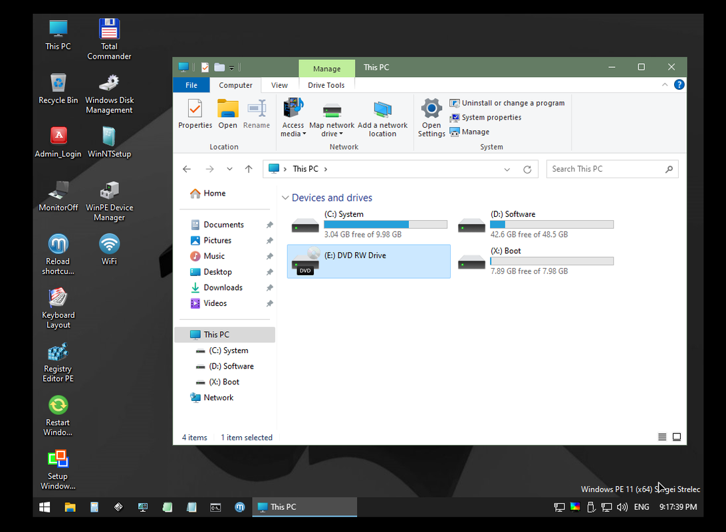The width and height of the screenshot is (726, 532).
Task: Select (D:) Software in navigation tree
Action: [x=225, y=366]
